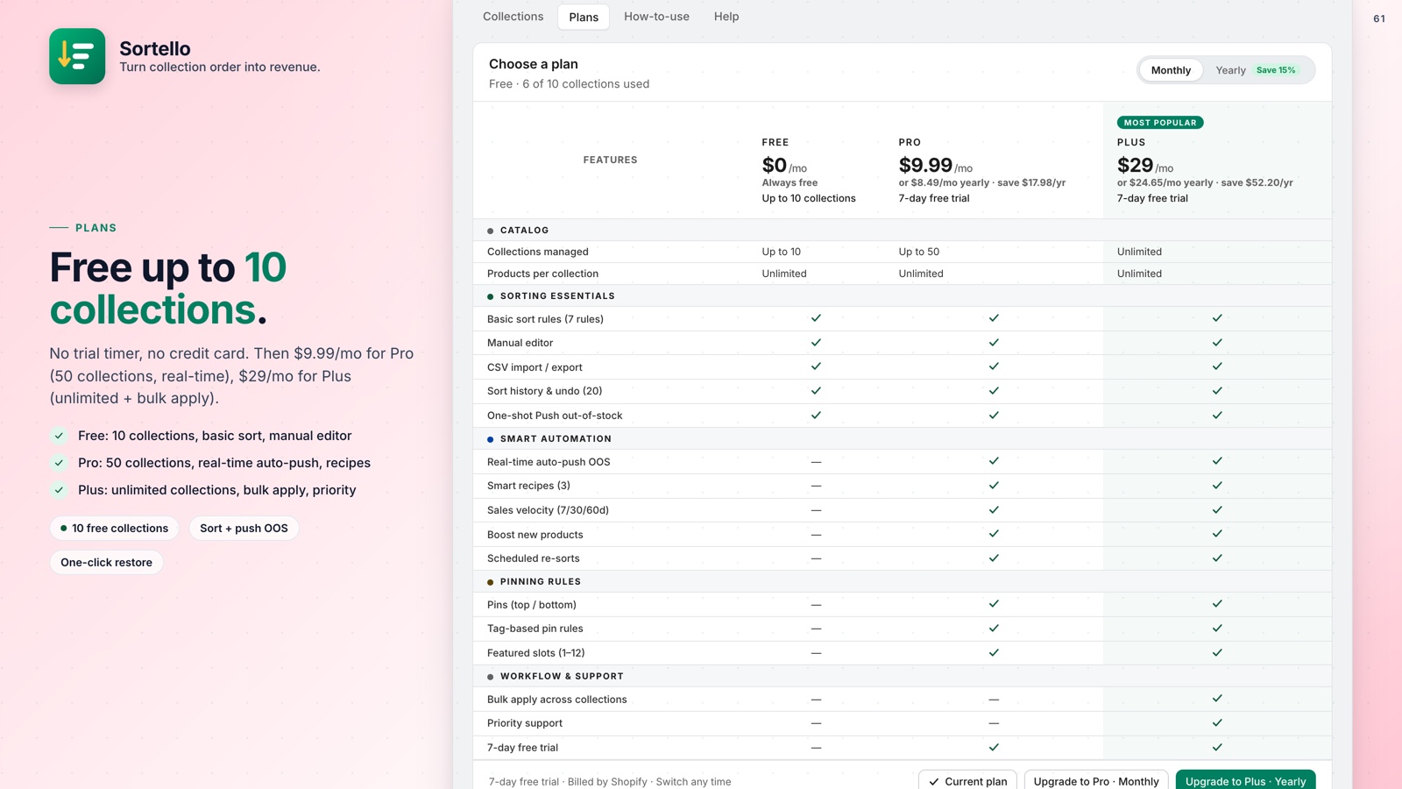Click Upgrade to Plus · Yearly

point(1245,781)
